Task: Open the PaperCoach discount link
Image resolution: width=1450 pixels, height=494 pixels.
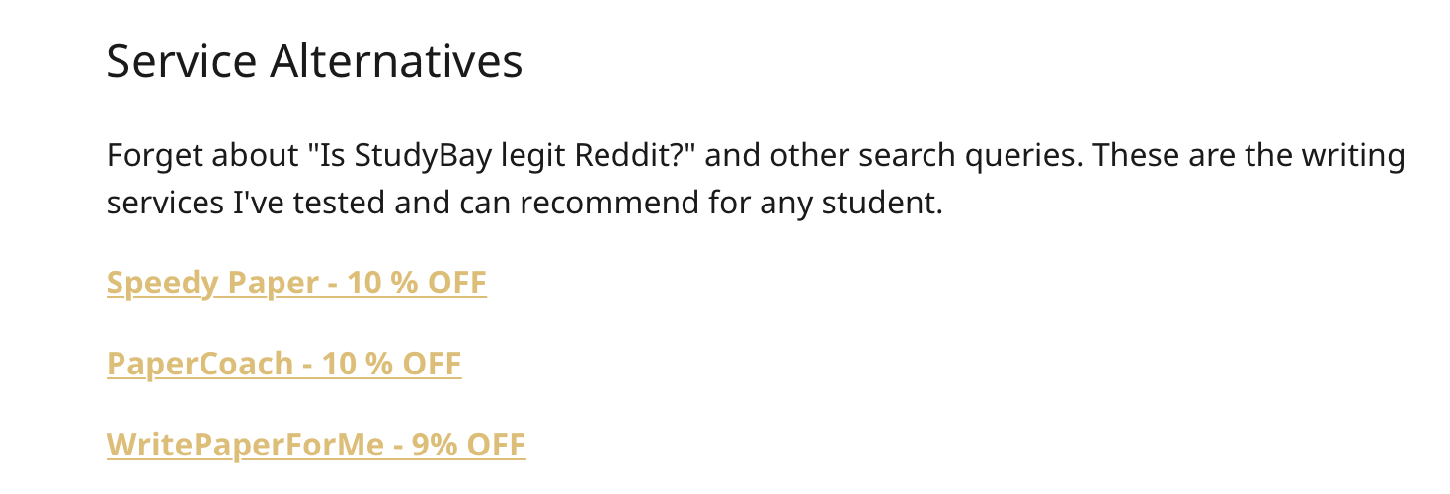Action: tap(283, 365)
